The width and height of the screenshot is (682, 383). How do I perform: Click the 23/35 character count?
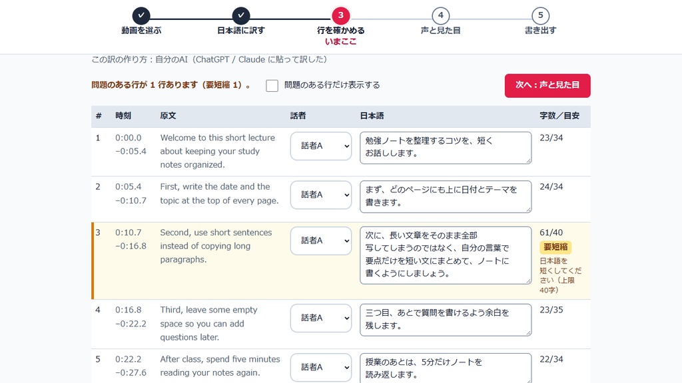(551, 310)
